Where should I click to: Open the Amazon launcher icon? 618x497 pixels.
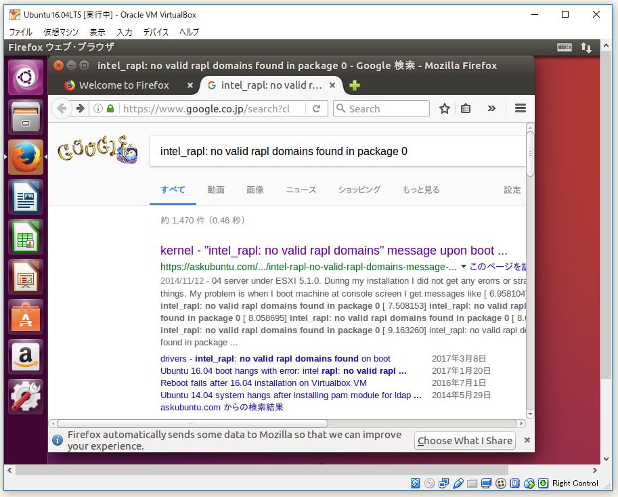tap(26, 357)
